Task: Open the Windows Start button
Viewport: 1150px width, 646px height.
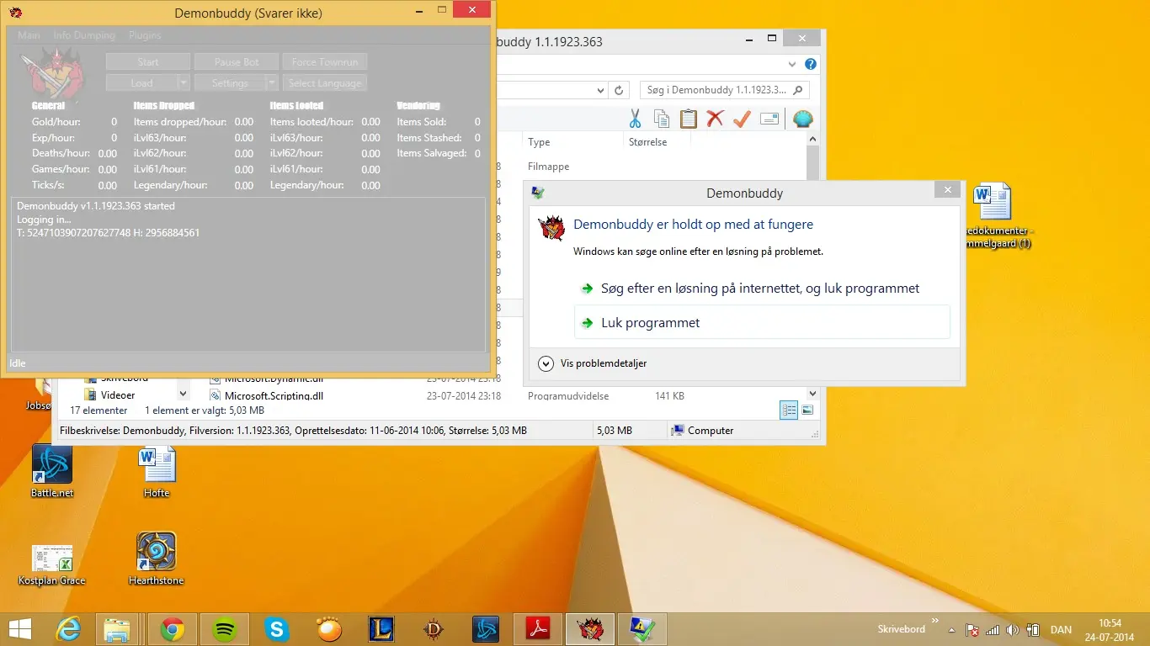Action: click(20, 628)
